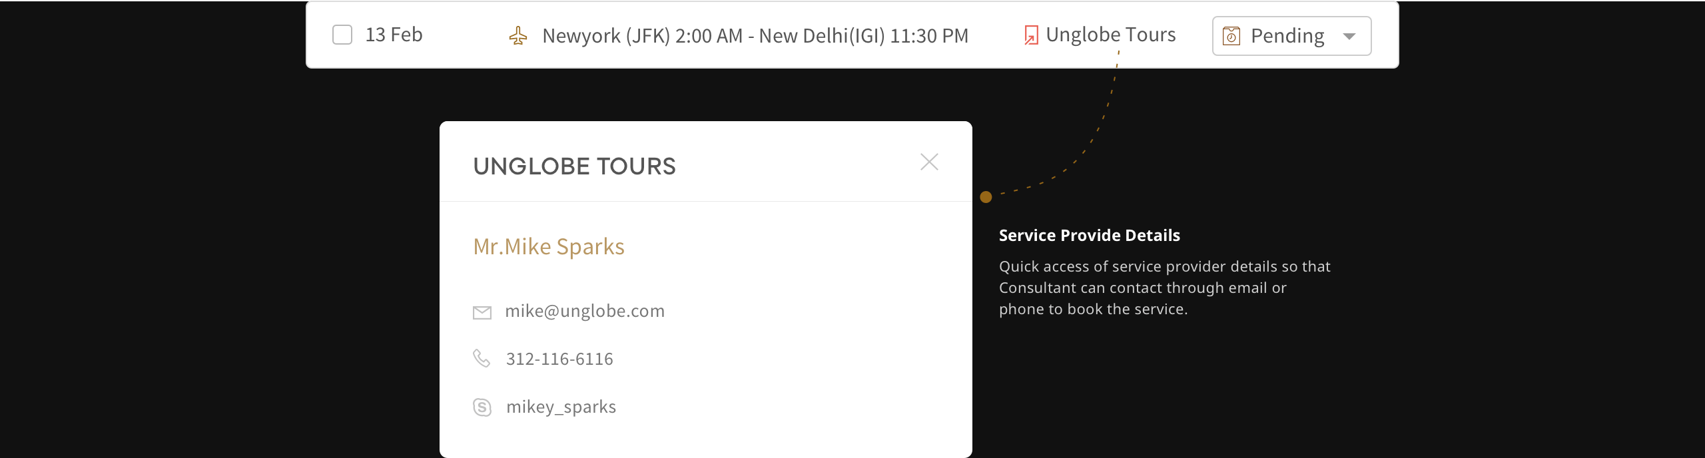
Task: Click the 13 Feb date label
Action: pyautogui.click(x=394, y=35)
